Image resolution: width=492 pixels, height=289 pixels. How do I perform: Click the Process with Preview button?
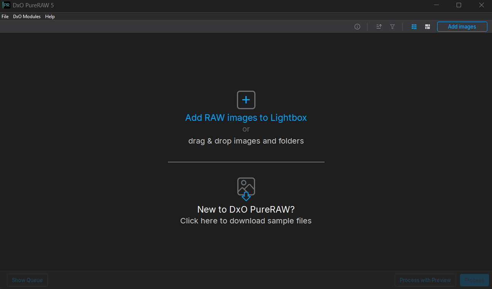tap(425, 280)
